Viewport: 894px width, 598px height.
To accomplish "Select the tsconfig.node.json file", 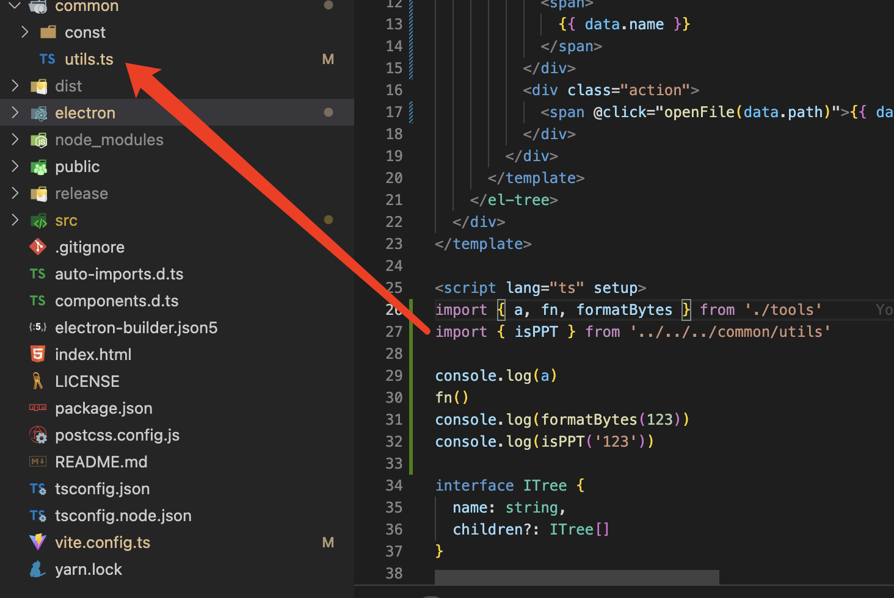I will [123, 515].
